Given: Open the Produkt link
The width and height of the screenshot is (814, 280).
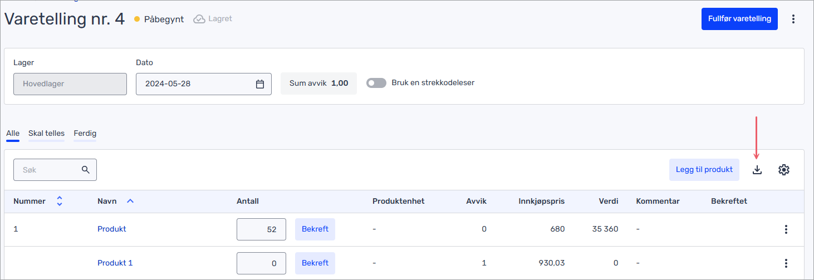Looking at the screenshot, I should (x=112, y=229).
